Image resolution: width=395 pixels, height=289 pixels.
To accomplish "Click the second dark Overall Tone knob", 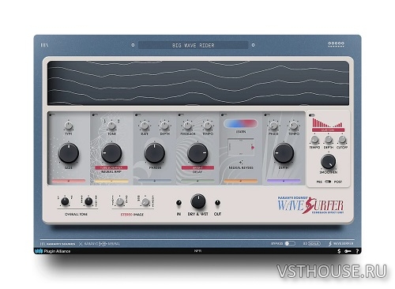I will tap(88, 201).
